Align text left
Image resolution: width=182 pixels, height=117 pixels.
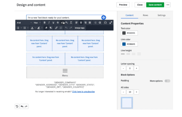tap(76, 23)
